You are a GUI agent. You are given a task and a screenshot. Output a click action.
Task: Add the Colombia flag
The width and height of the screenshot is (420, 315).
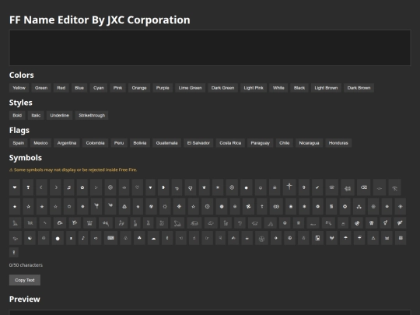click(95, 143)
